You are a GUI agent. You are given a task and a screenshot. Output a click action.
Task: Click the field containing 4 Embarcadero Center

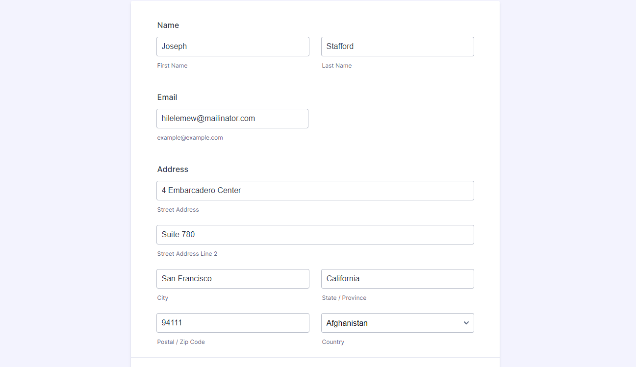[315, 191]
